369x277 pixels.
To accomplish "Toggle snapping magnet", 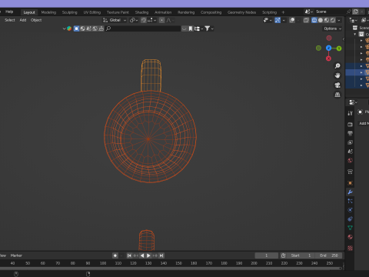I will point(144,20).
